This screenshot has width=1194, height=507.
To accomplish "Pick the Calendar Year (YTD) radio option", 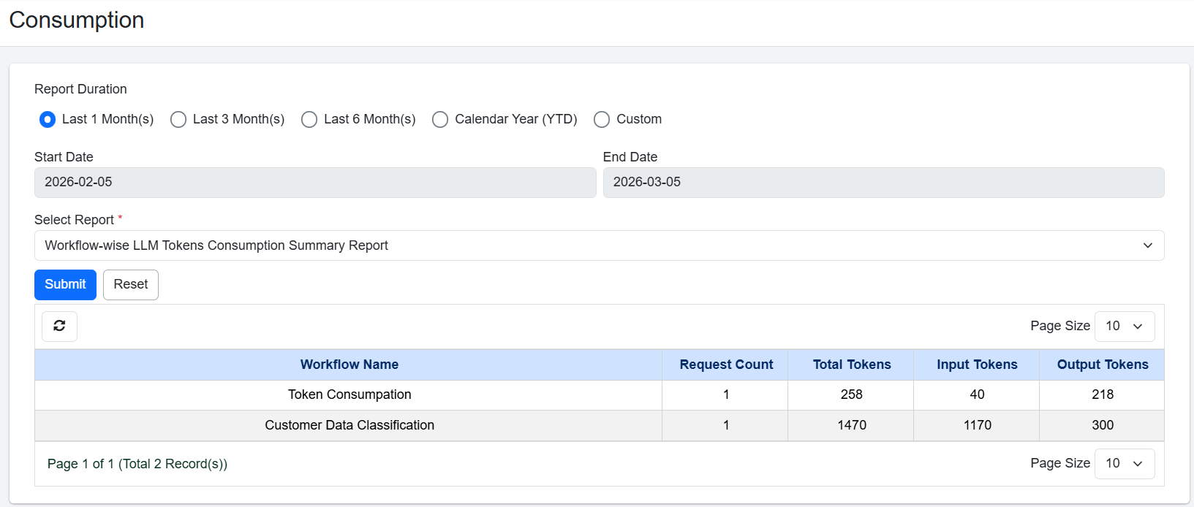I will click(440, 119).
